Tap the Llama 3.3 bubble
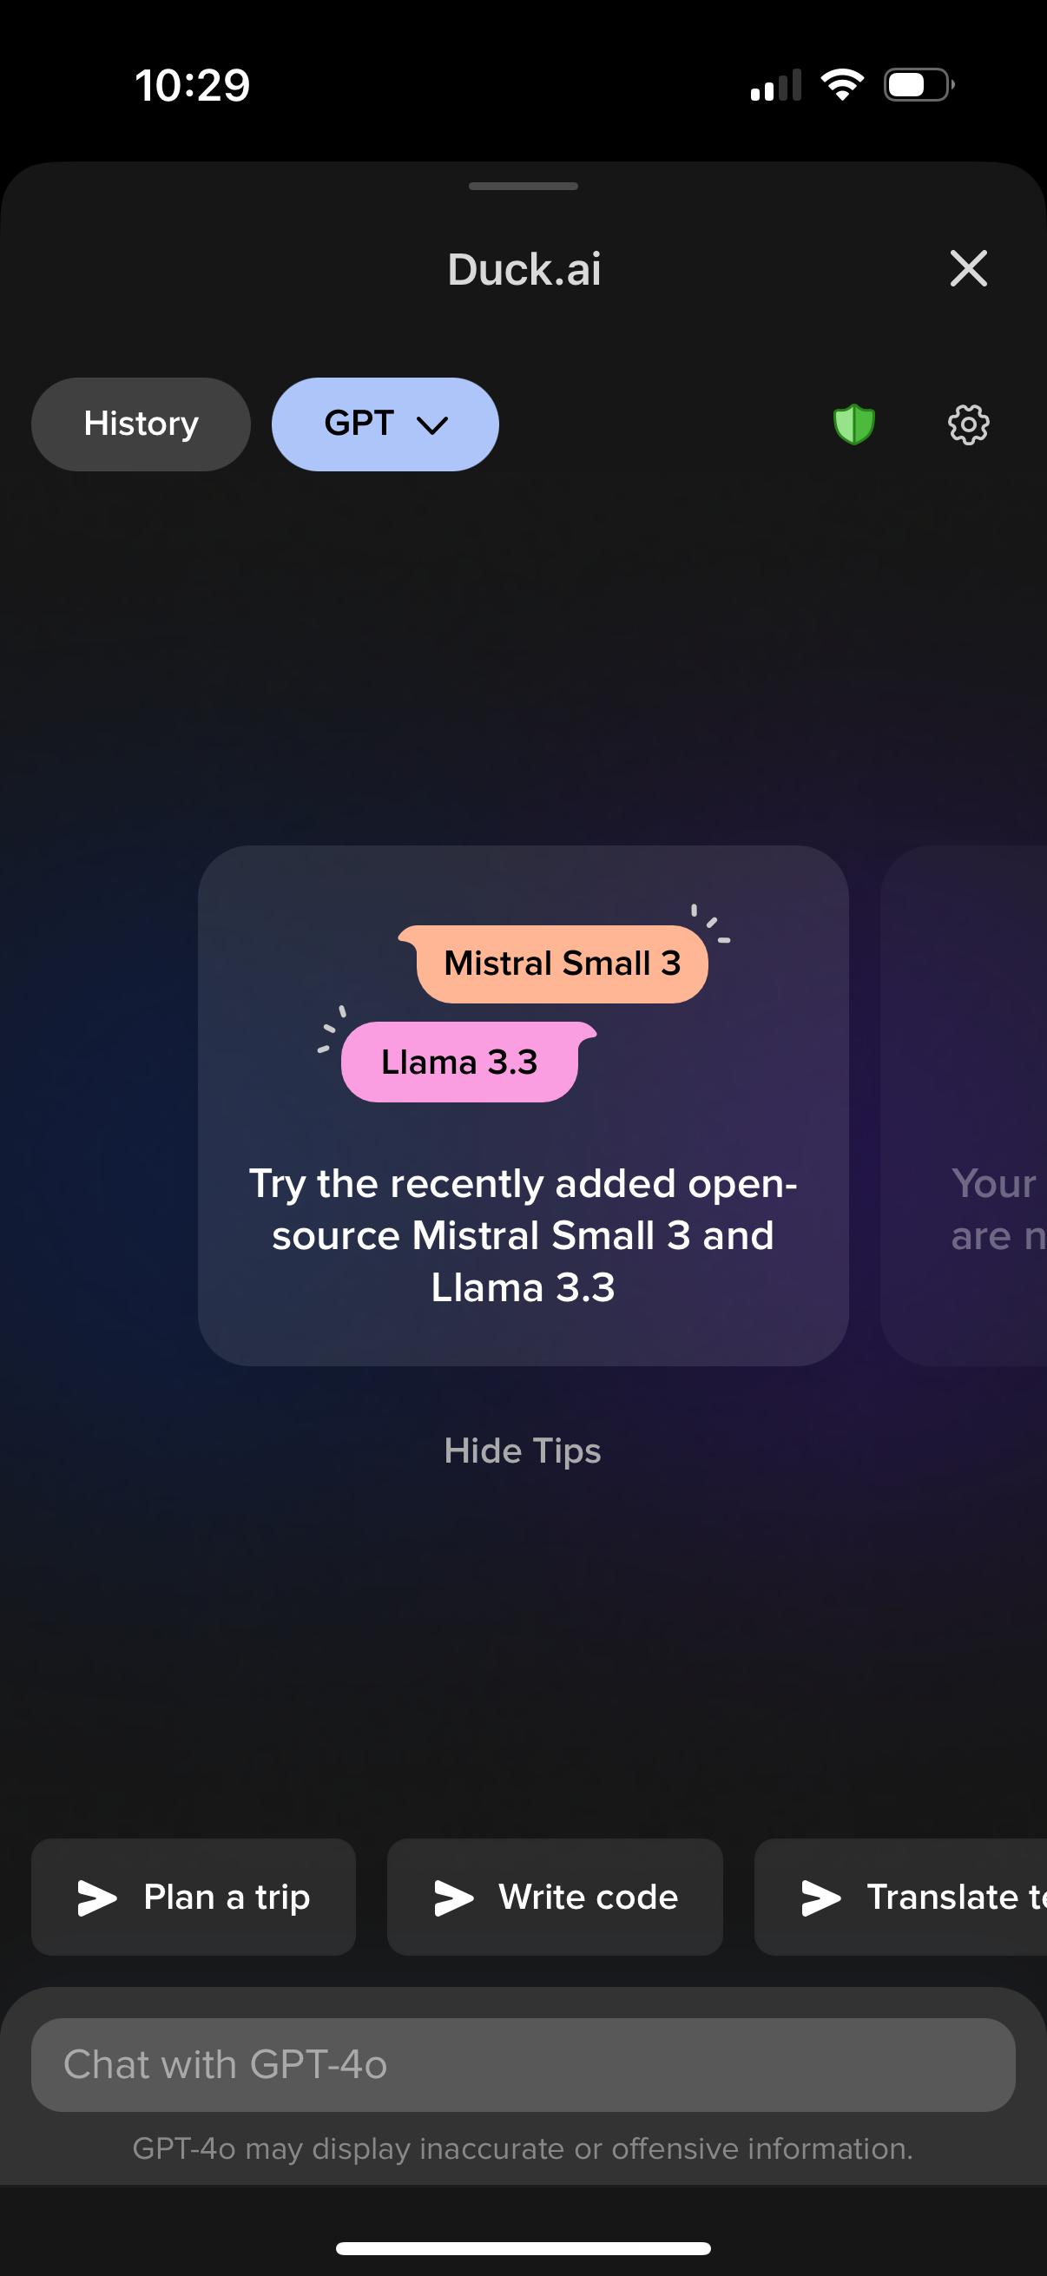 [x=459, y=1061]
